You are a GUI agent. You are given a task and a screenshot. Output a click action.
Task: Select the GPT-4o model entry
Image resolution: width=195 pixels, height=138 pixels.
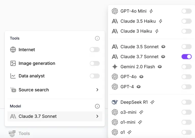(152, 77)
